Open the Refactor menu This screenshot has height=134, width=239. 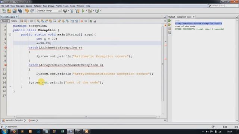[x=38, y=6]
